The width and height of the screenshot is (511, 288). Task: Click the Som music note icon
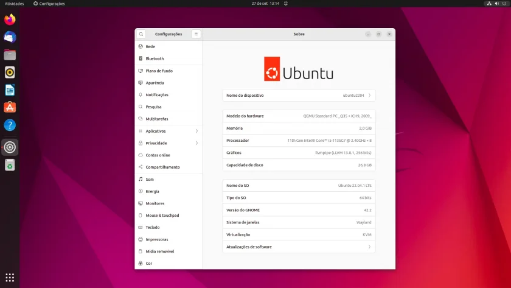[141, 179]
